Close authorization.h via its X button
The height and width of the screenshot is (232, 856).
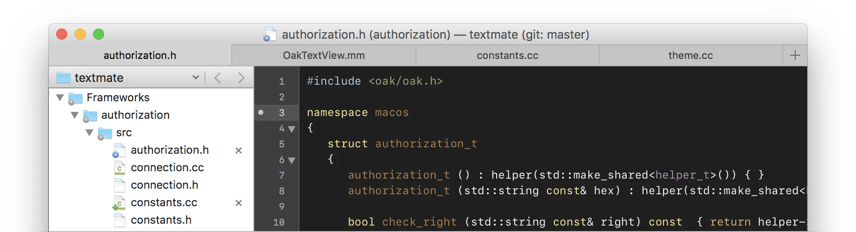pyautogui.click(x=239, y=151)
